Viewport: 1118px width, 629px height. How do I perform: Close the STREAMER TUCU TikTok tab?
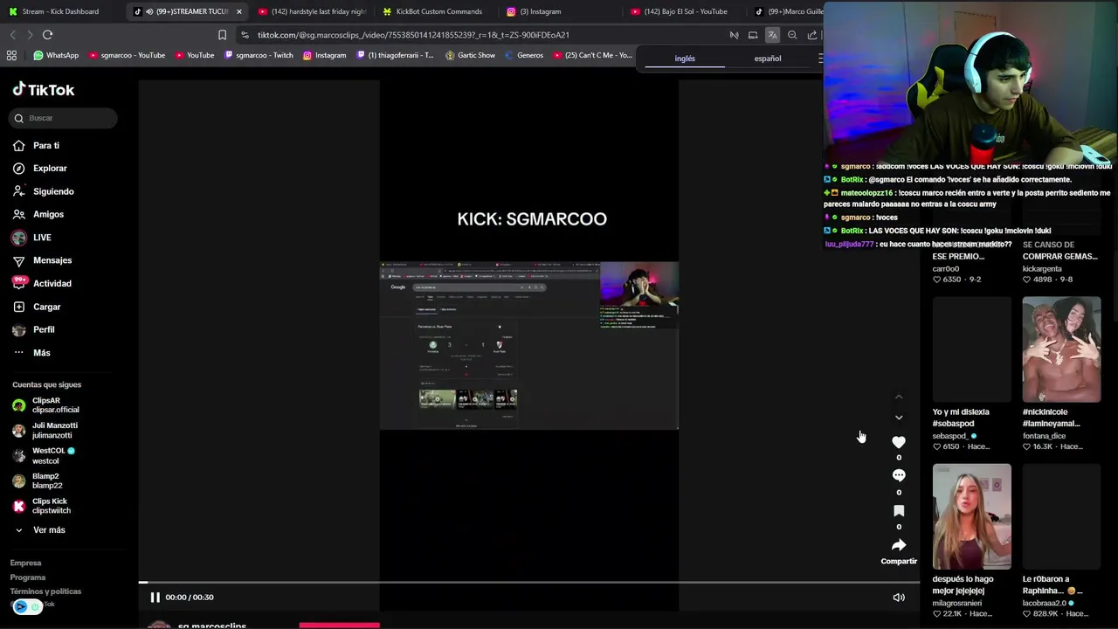tap(238, 11)
